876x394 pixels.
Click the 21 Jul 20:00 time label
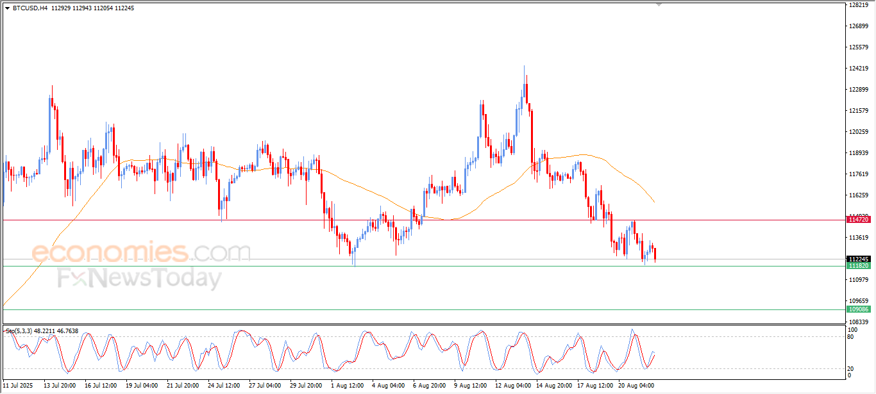(x=183, y=386)
